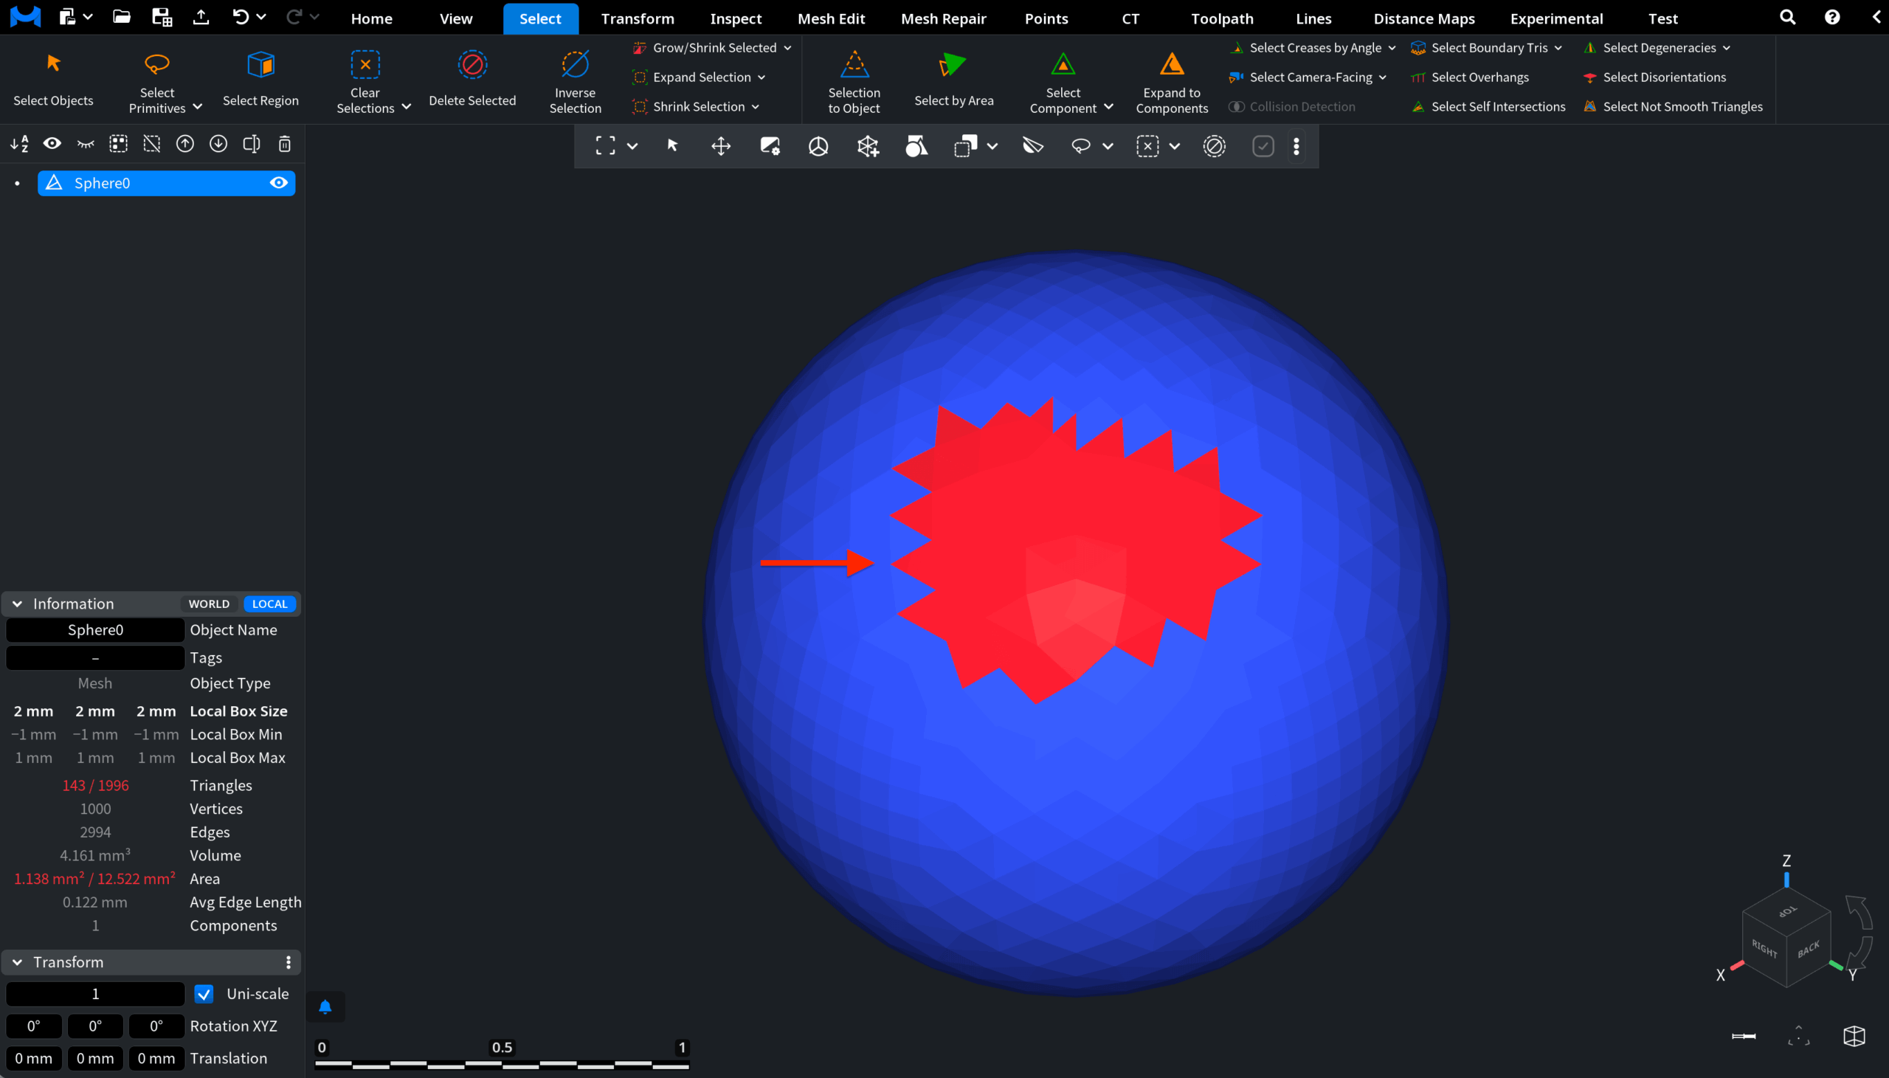Collapse the Information panel
The height and width of the screenshot is (1078, 1889).
(x=17, y=604)
